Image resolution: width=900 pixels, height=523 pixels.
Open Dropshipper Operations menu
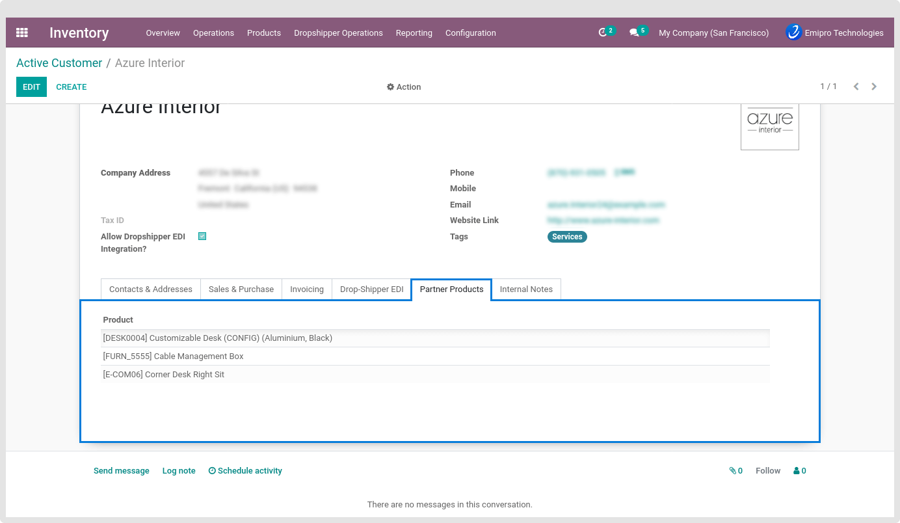[338, 33]
